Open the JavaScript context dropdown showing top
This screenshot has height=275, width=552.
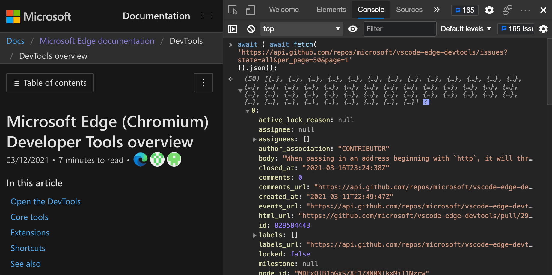pos(301,29)
